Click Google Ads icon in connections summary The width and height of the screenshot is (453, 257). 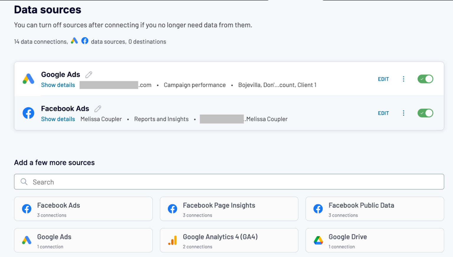point(74,41)
